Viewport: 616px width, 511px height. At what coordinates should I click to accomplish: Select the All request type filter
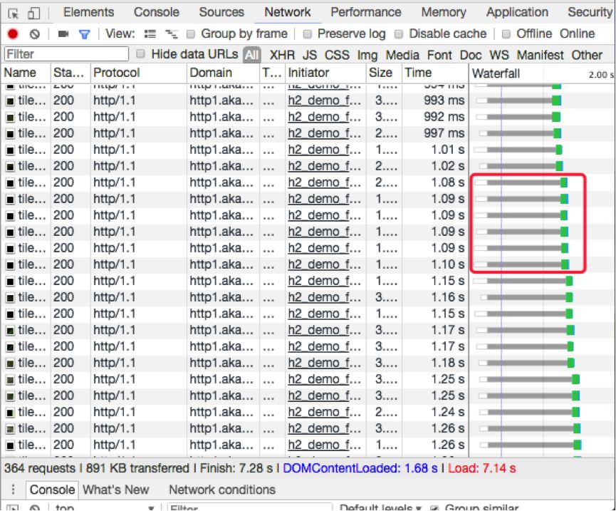tap(252, 55)
